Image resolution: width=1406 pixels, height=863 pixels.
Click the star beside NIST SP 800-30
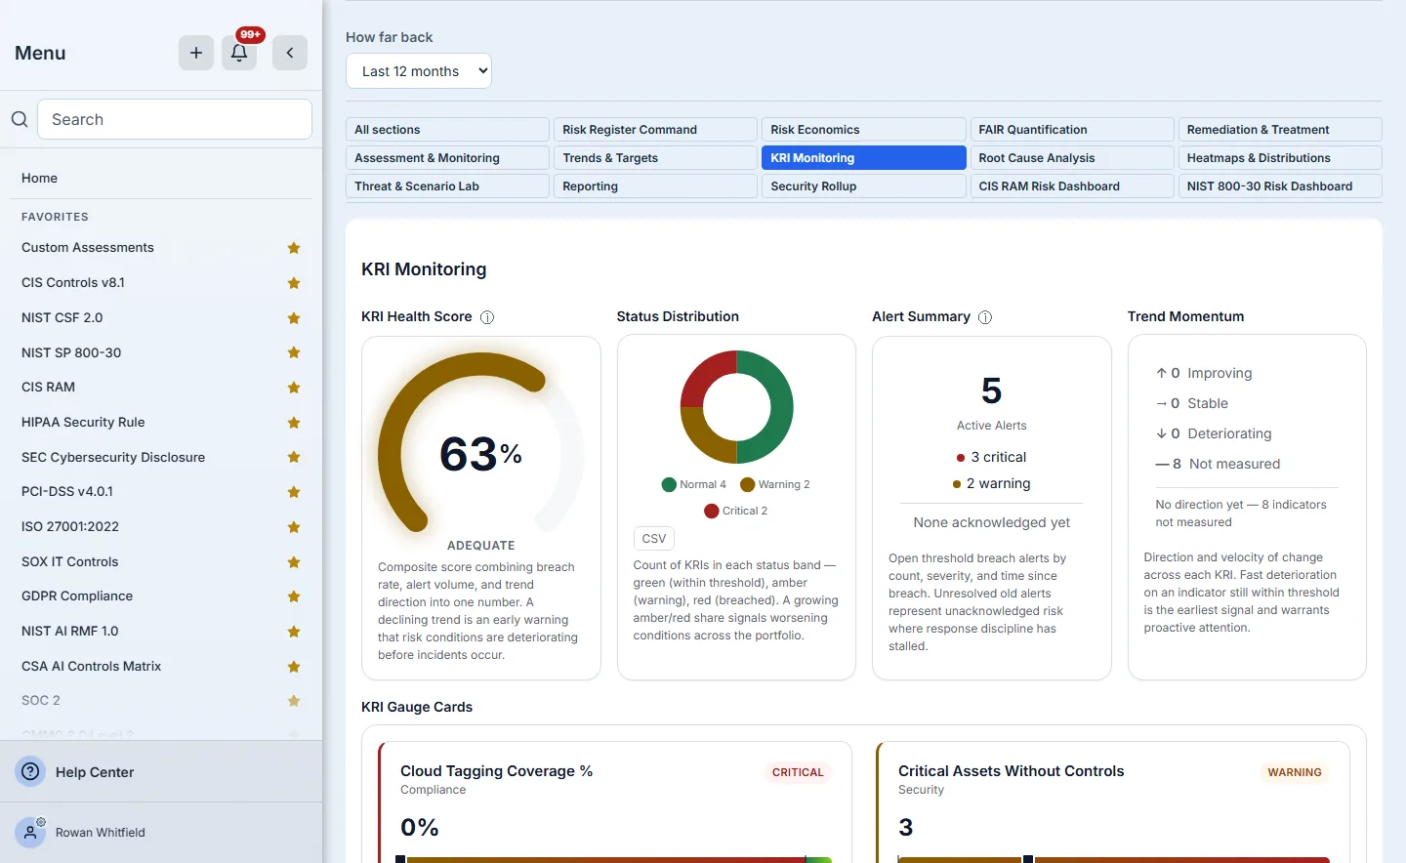coord(294,352)
